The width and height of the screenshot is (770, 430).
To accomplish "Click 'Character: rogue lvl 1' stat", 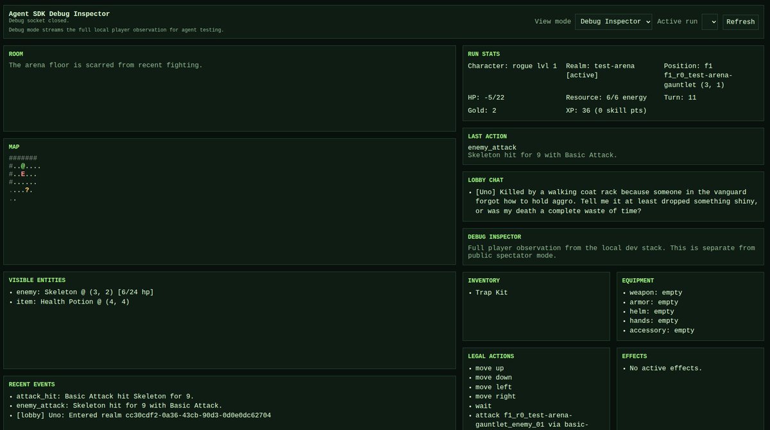I will 513,66.
